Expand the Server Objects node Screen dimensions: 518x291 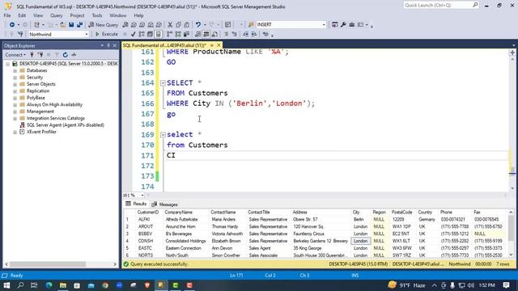click(15, 84)
